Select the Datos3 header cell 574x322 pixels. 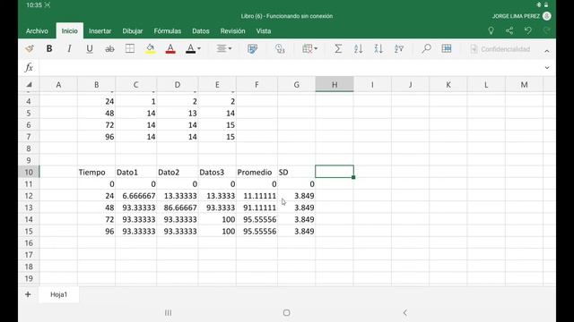217,172
